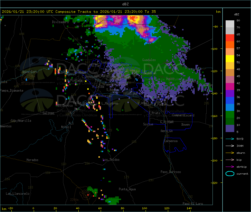
Task: Click the 'Punta_Agua' map label
Action: tap(127, 189)
